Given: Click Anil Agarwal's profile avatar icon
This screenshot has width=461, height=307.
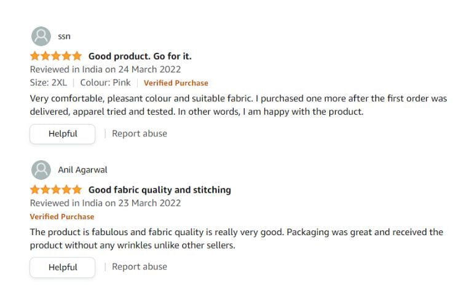Looking at the screenshot, I should [41, 169].
